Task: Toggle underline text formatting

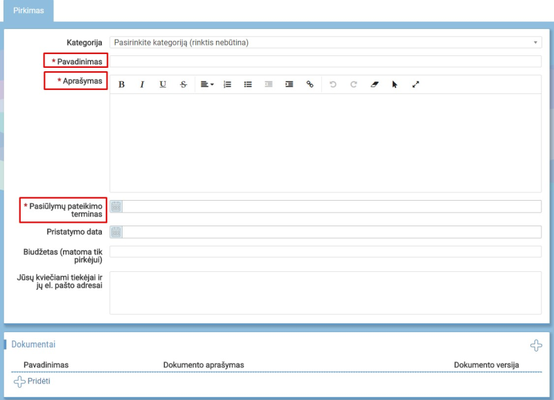Action: pyautogui.click(x=163, y=84)
